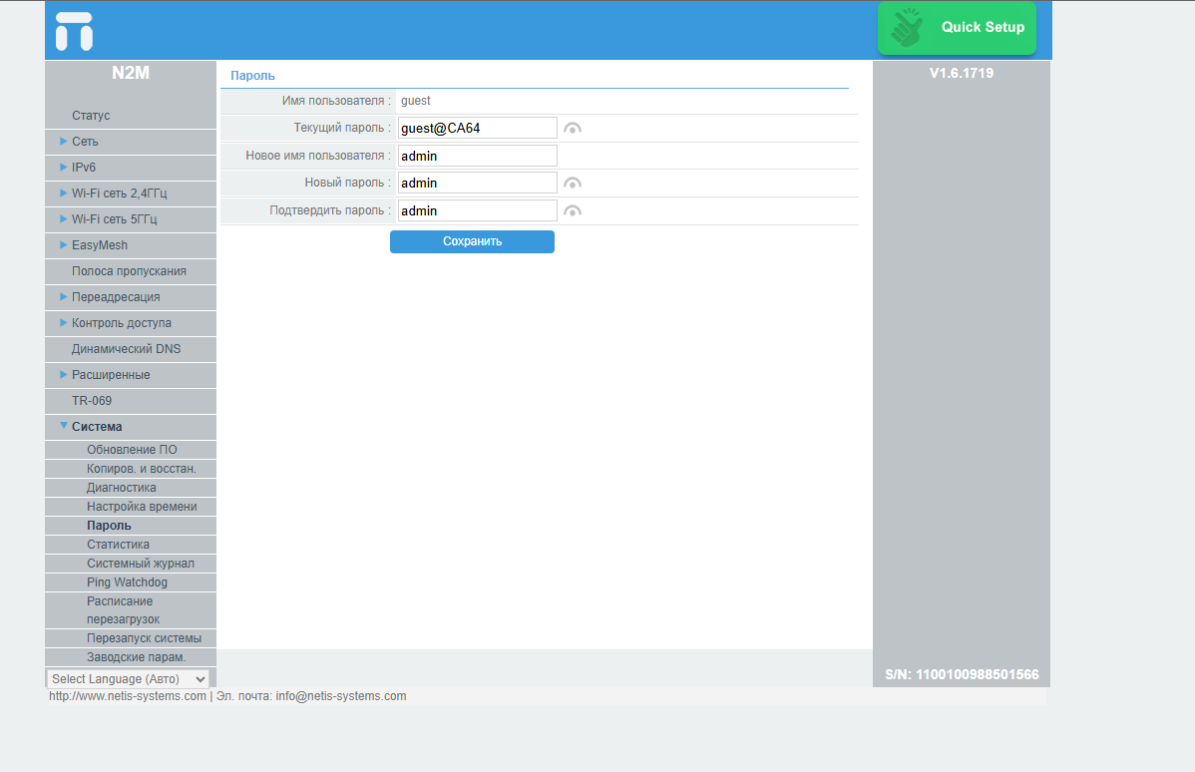Click the Netis logo icon

(74, 31)
